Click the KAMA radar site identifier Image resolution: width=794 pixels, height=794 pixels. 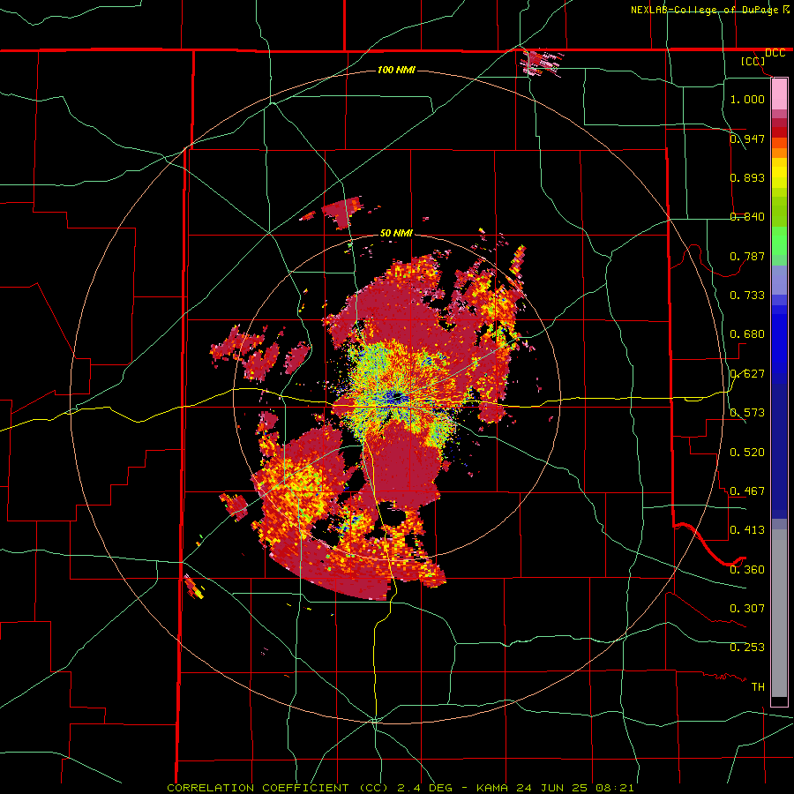[491, 788]
